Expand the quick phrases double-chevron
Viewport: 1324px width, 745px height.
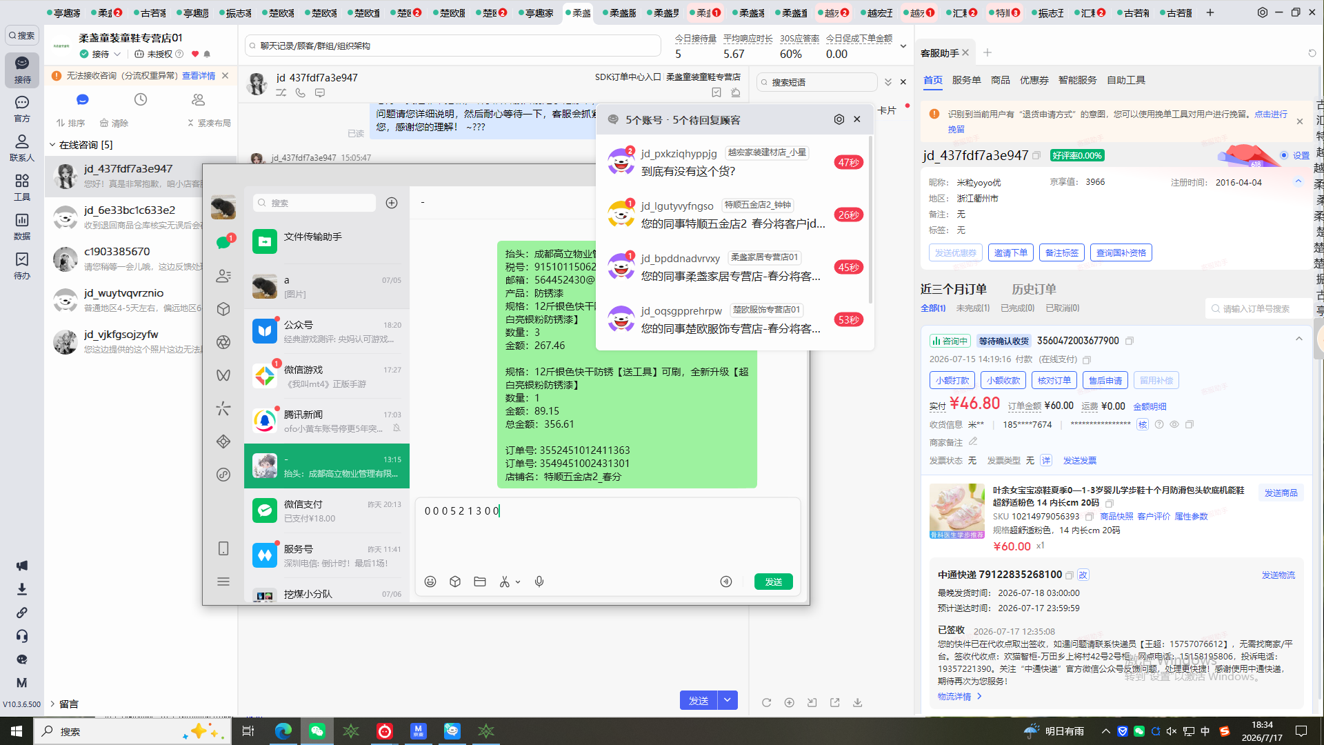[888, 82]
